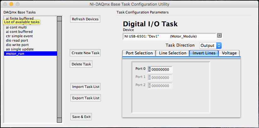Click the Delete Task button

click(81, 64)
